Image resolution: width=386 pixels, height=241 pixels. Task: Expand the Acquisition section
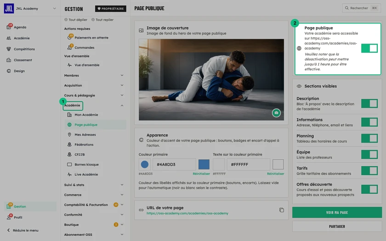(122, 85)
